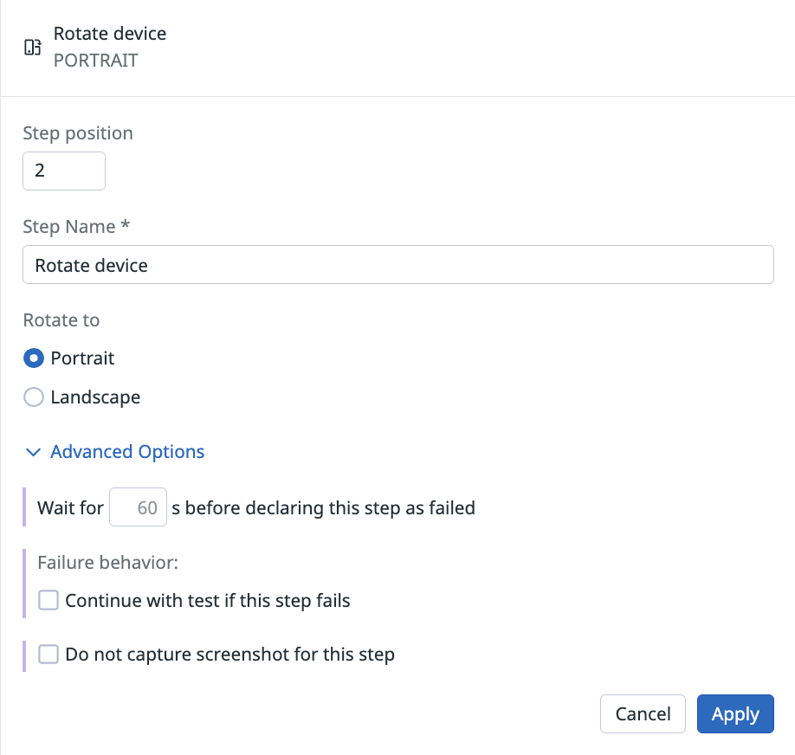Apply the step changes
The height and width of the screenshot is (755, 795).
(735, 714)
